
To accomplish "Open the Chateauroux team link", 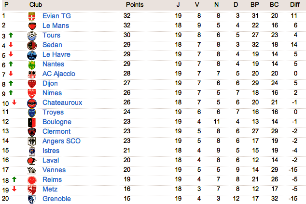I will [x=62, y=102].
